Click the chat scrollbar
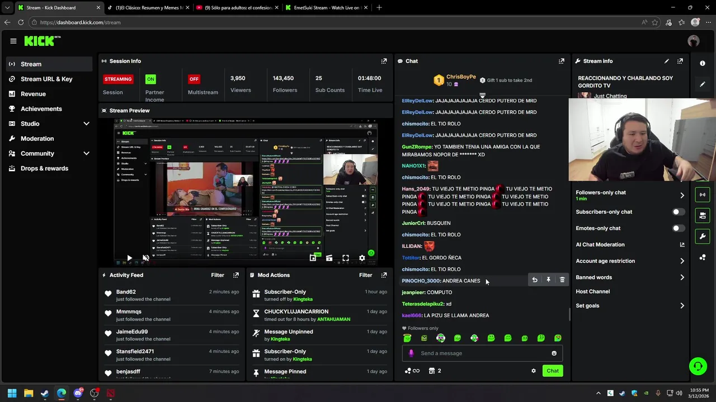716x402 pixels. 569,314
